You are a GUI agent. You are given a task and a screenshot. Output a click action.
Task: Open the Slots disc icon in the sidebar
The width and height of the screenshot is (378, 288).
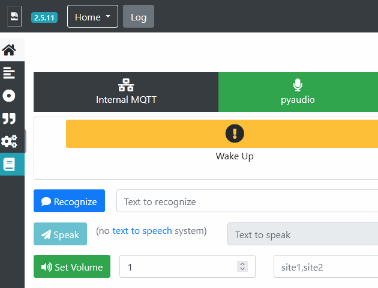coord(9,96)
